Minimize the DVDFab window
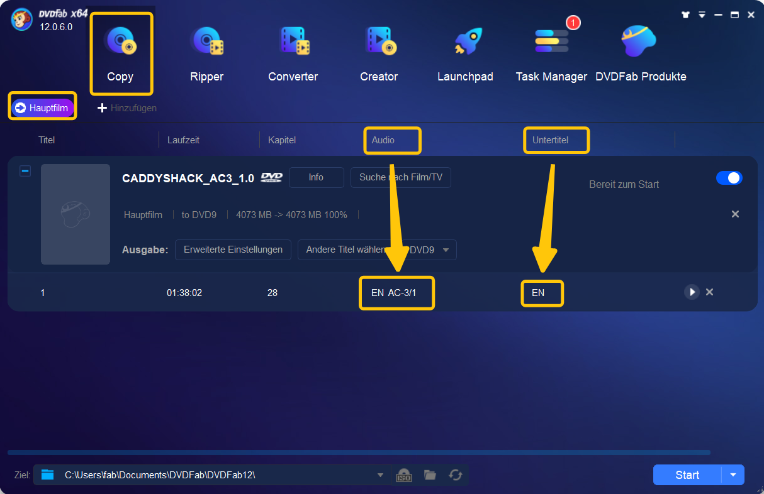 719,14
